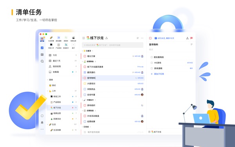Image resolution: width=235 pixels, height=147 pixels.
Task: Select the 视频运营 list in sidebar
Action: click(63, 113)
